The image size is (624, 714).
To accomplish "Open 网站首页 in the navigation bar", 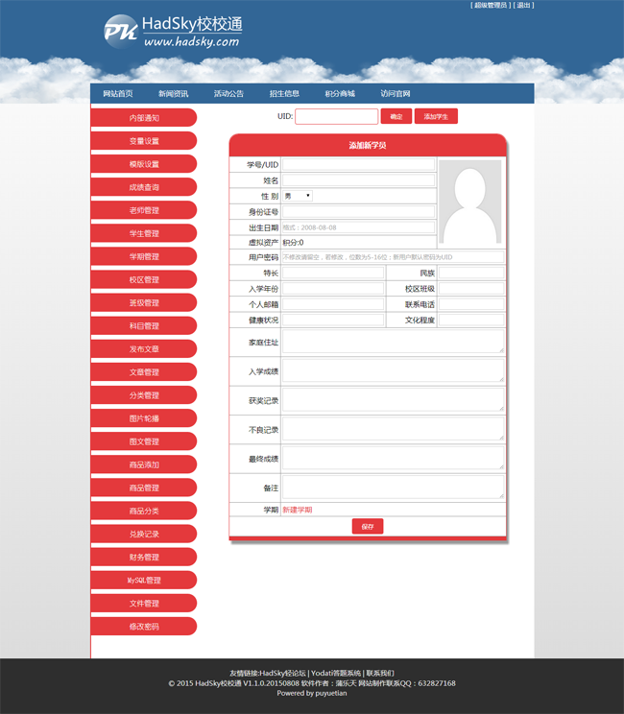I will (118, 93).
